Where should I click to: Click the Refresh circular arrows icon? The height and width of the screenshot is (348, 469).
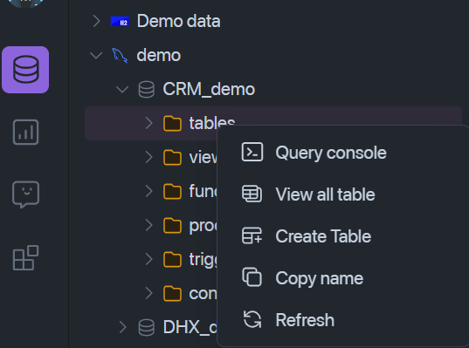point(252,319)
